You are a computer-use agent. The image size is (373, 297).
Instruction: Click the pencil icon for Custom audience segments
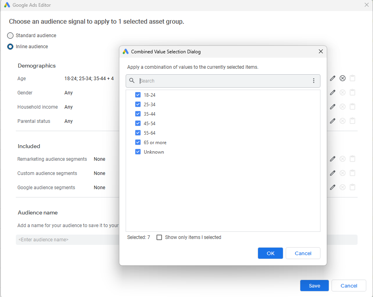pyautogui.click(x=333, y=173)
